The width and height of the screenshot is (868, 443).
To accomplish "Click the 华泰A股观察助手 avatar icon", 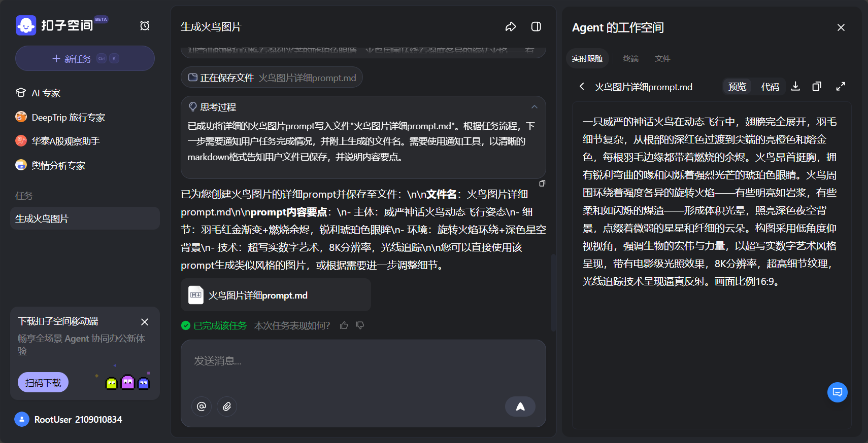I will (x=21, y=141).
